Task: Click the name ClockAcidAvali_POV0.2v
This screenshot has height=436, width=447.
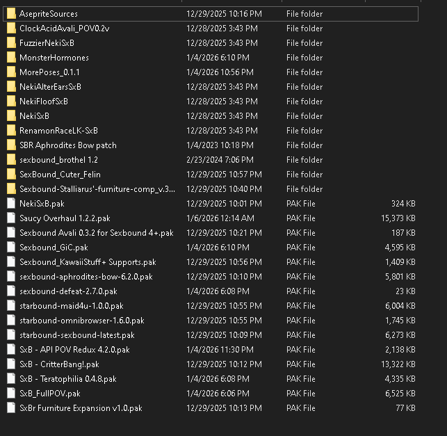Action: [x=65, y=29]
